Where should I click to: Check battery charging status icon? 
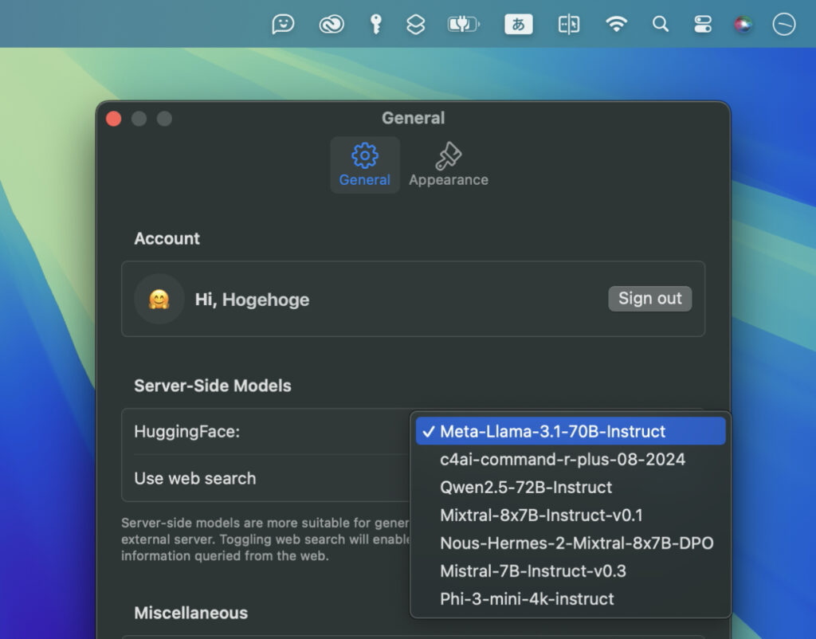[464, 25]
